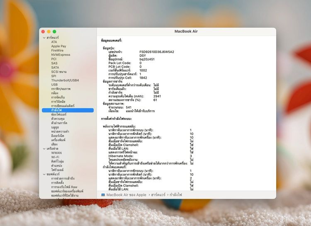The image size is (311, 226).
Task: Select USB in the sidebar
Action: point(54,85)
